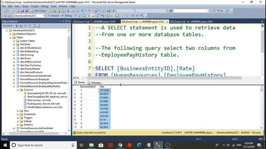Open the Tools menu
The width and height of the screenshot is (266, 149).
[54, 6]
